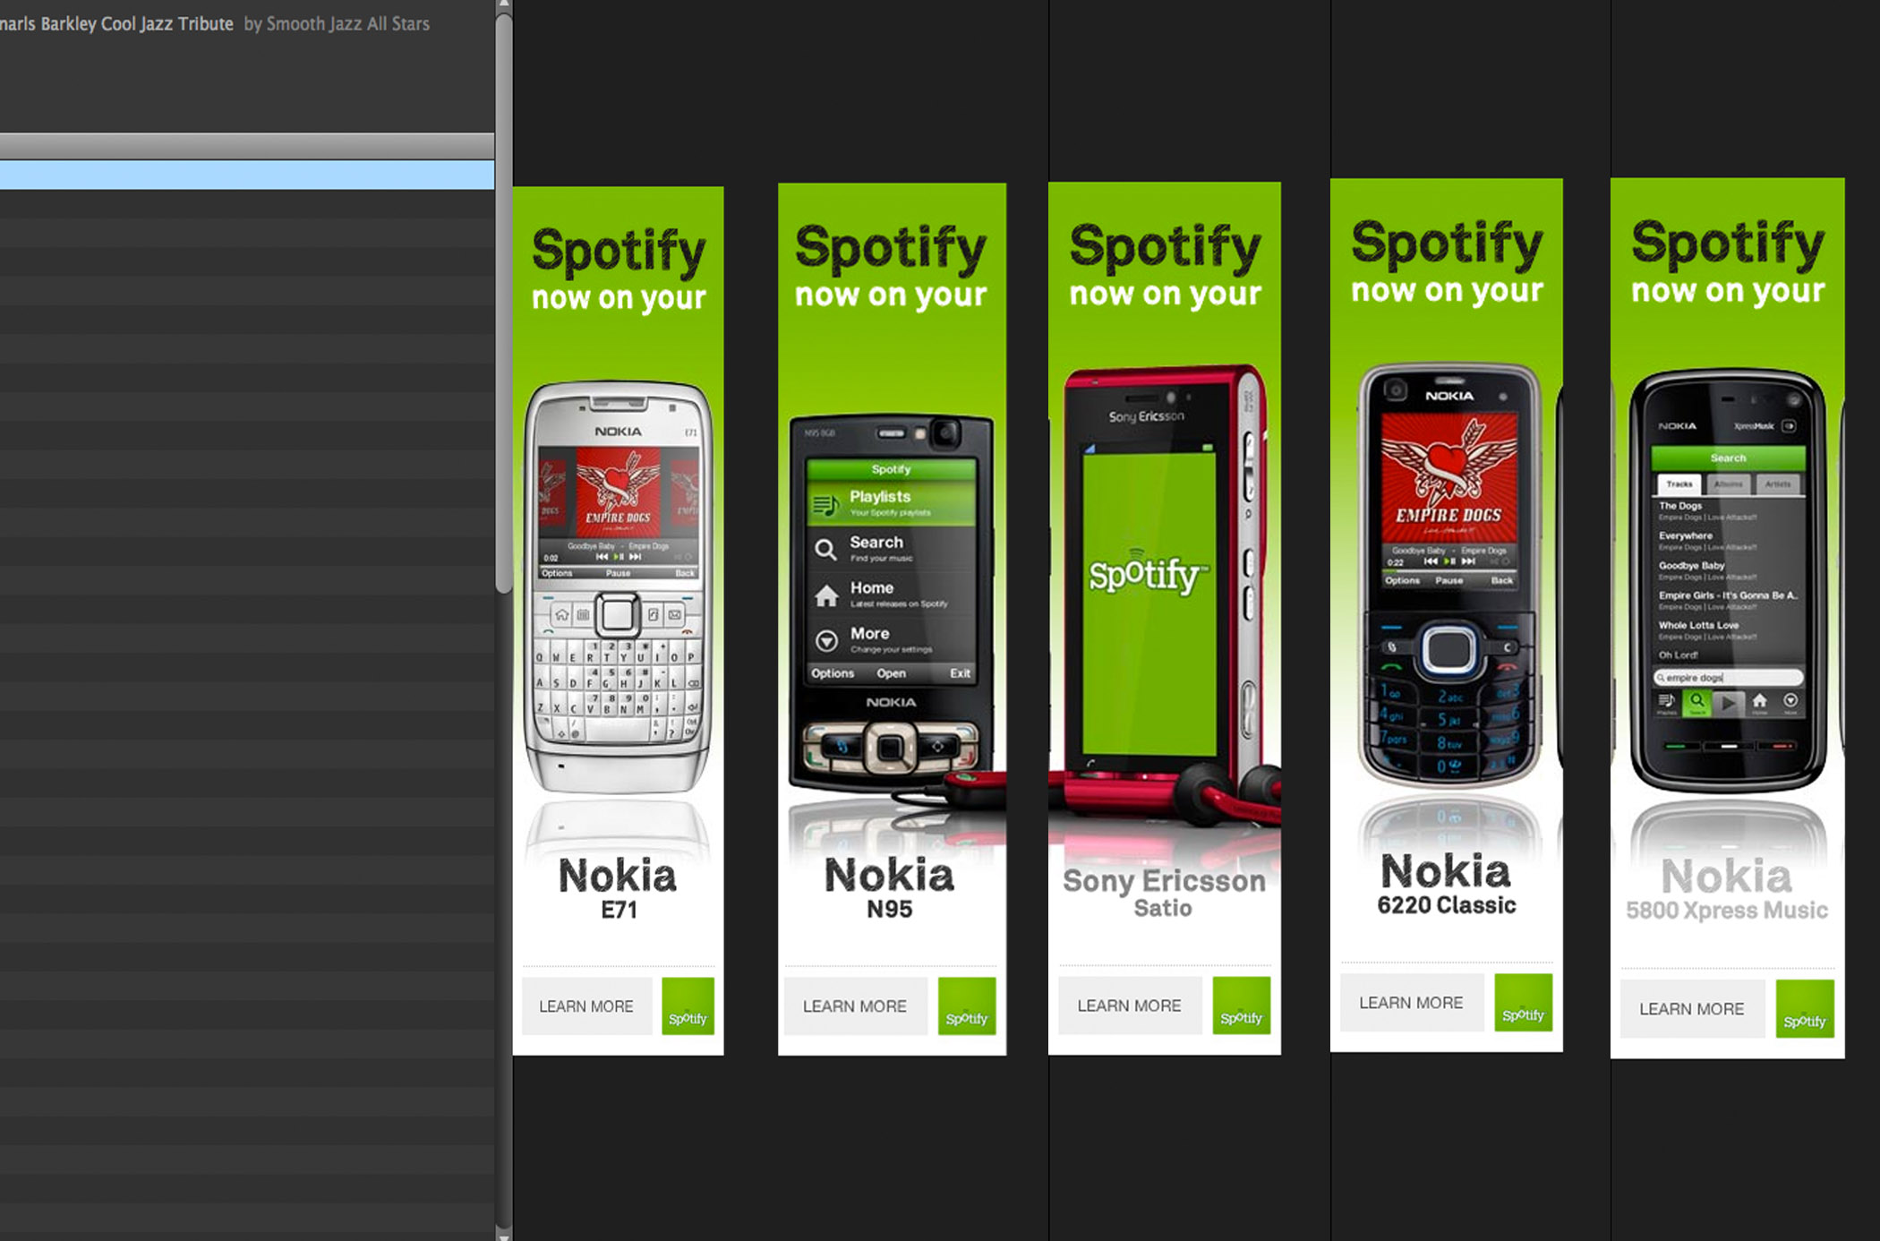Viewport: 1880px width, 1241px height.
Task: Click the scrollbar down arrow at the bottom
Action: click(x=504, y=1236)
